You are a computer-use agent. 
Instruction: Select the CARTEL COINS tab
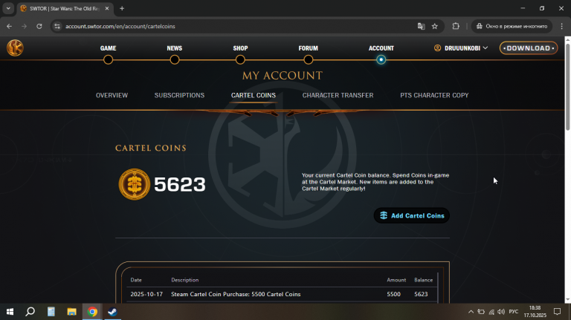254,95
